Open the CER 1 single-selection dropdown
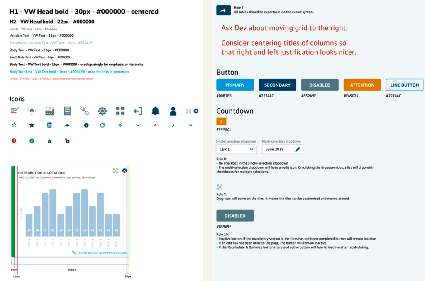The image size is (425, 281). tap(237, 149)
